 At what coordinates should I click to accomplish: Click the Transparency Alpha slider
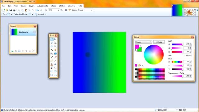177,76
